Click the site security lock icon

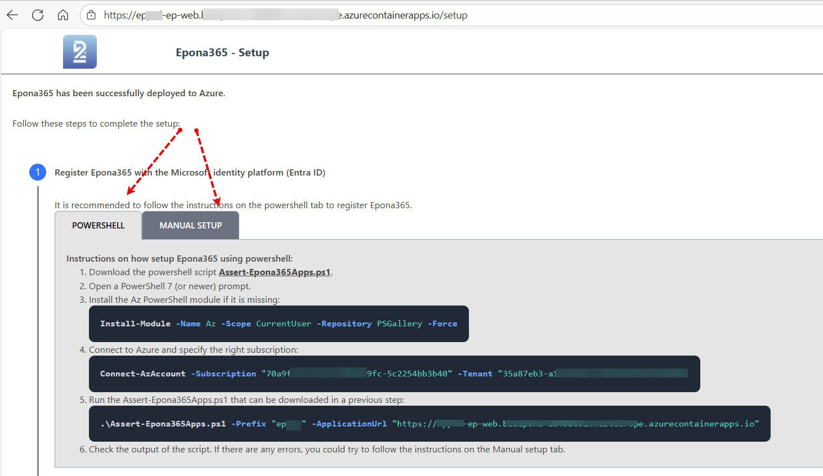tap(91, 15)
